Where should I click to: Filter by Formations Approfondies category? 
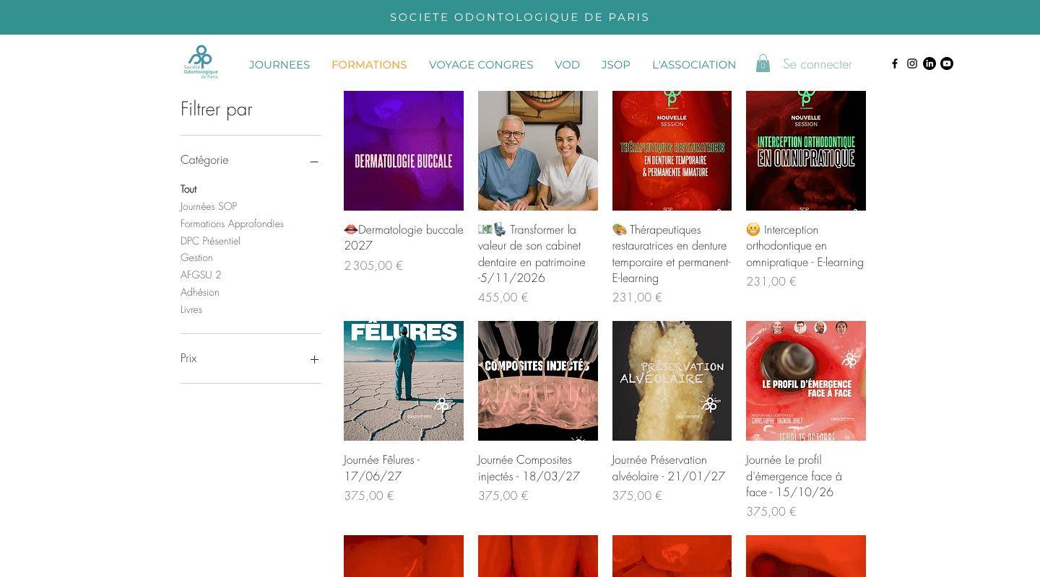point(232,224)
